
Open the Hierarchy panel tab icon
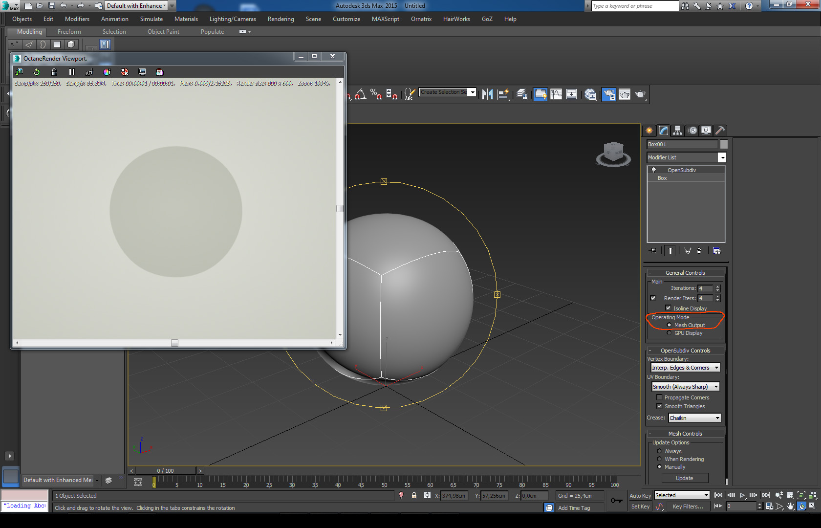[x=677, y=131]
